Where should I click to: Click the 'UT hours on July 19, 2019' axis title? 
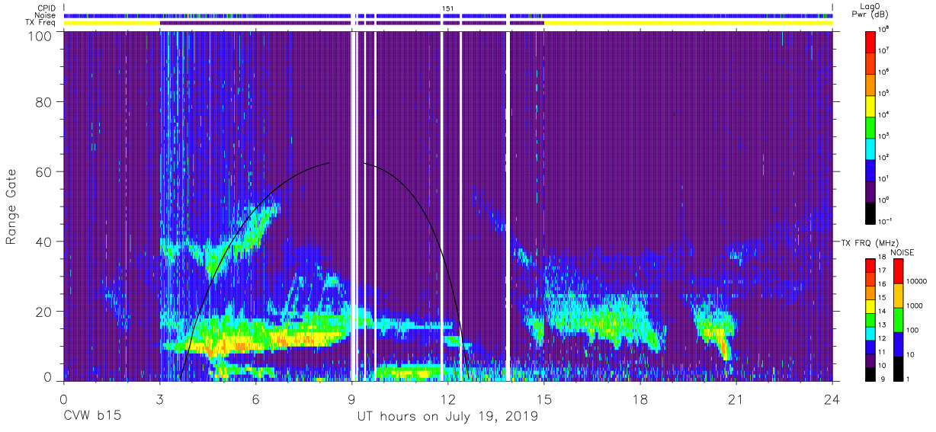coord(448,417)
